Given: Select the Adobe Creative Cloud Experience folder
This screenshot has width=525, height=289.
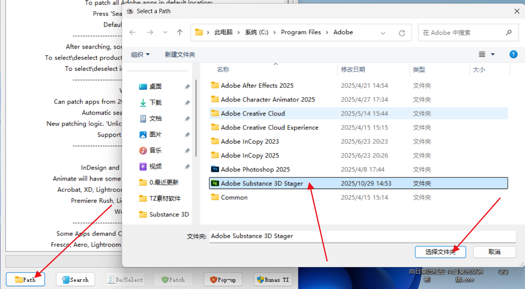Looking at the screenshot, I should click(x=270, y=128).
